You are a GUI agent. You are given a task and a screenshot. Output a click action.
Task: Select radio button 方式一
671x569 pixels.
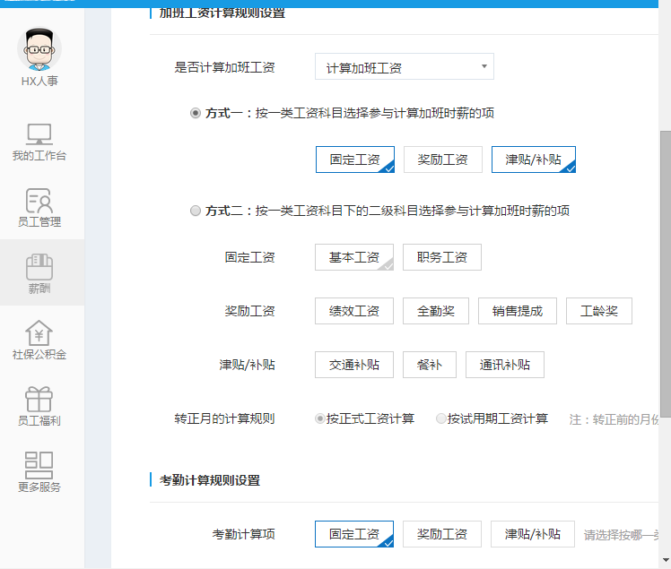[196, 113]
